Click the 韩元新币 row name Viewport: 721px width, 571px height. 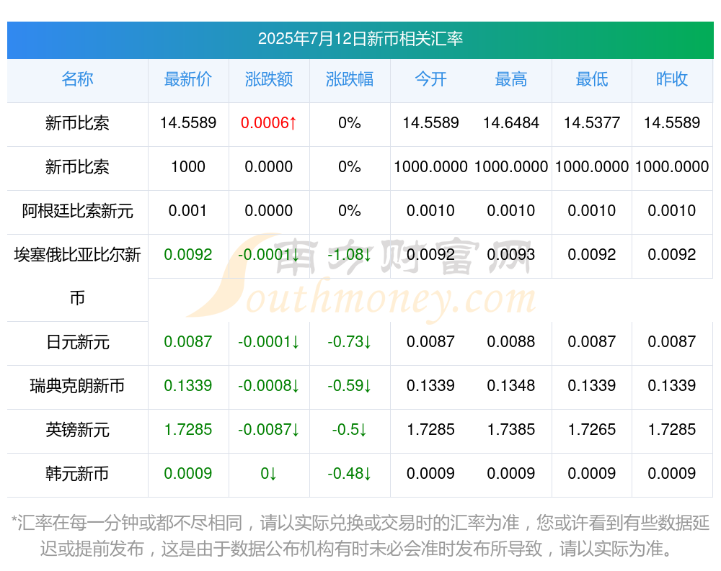[x=77, y=473]
